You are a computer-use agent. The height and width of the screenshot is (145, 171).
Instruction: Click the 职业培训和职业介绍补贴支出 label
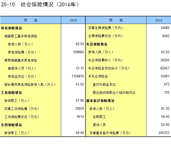pyautogui.click(x=114, y=93)
